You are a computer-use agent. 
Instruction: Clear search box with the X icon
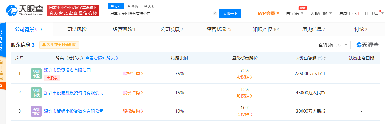tap(214, 13)
